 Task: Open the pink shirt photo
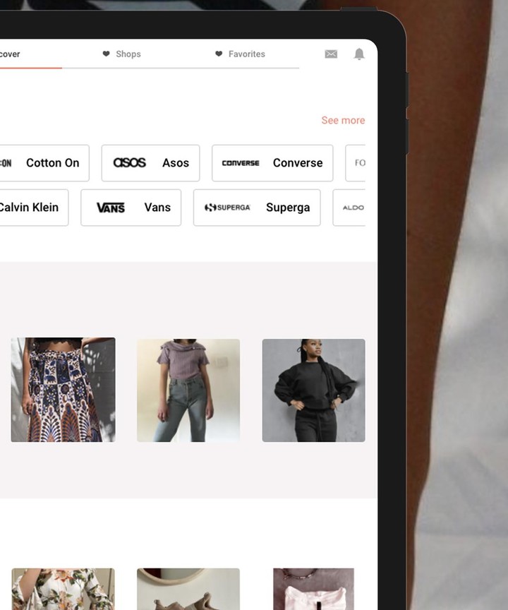pyautogui.click(x=314, y=589)
